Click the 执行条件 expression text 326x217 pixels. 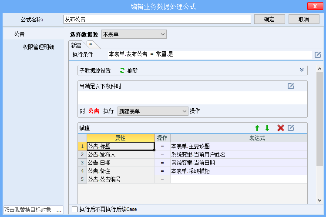pyautogui.click(x=141, y=54)
